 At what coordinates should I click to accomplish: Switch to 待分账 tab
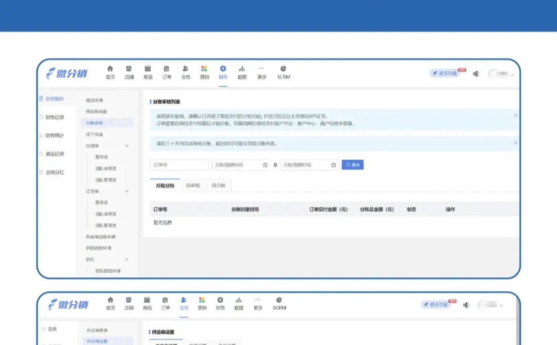pyautogui.click(x=219, y=186)
